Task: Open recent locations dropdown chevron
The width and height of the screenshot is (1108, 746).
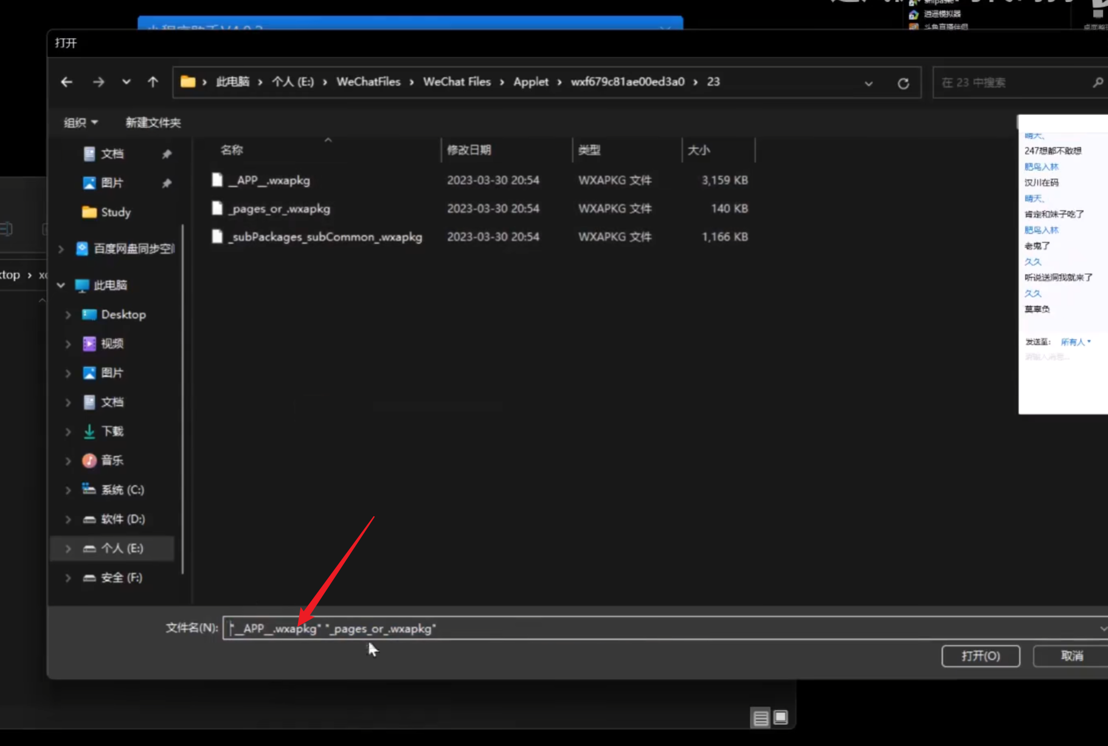Action: tap(126, 82)
